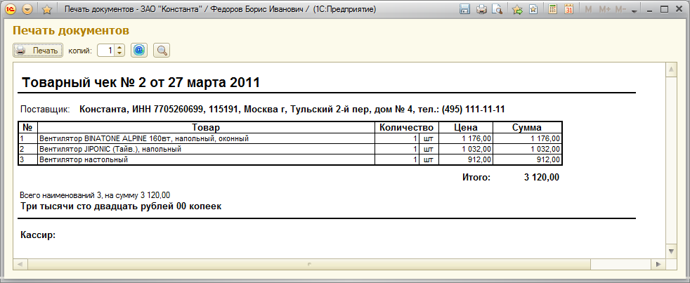Open the calendar icon showing 31
690x283 pixels.
[x=568, y=9]
